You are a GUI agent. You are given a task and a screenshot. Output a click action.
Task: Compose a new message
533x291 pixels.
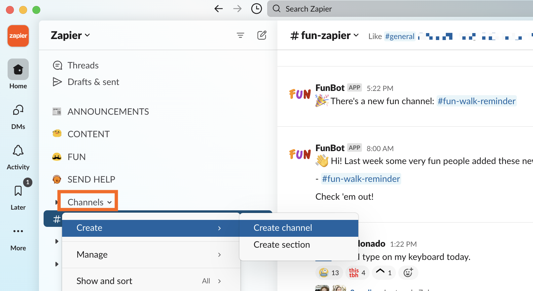click(x=262, y=35)
